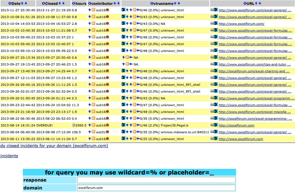Screen dimensions: 295x192
Task: Follow the 'incidents' link below the table
Action: [x=9, y=156]
